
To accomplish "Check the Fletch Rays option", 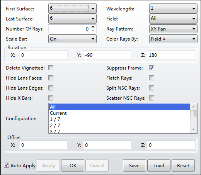I will click(x=152, y=78).
